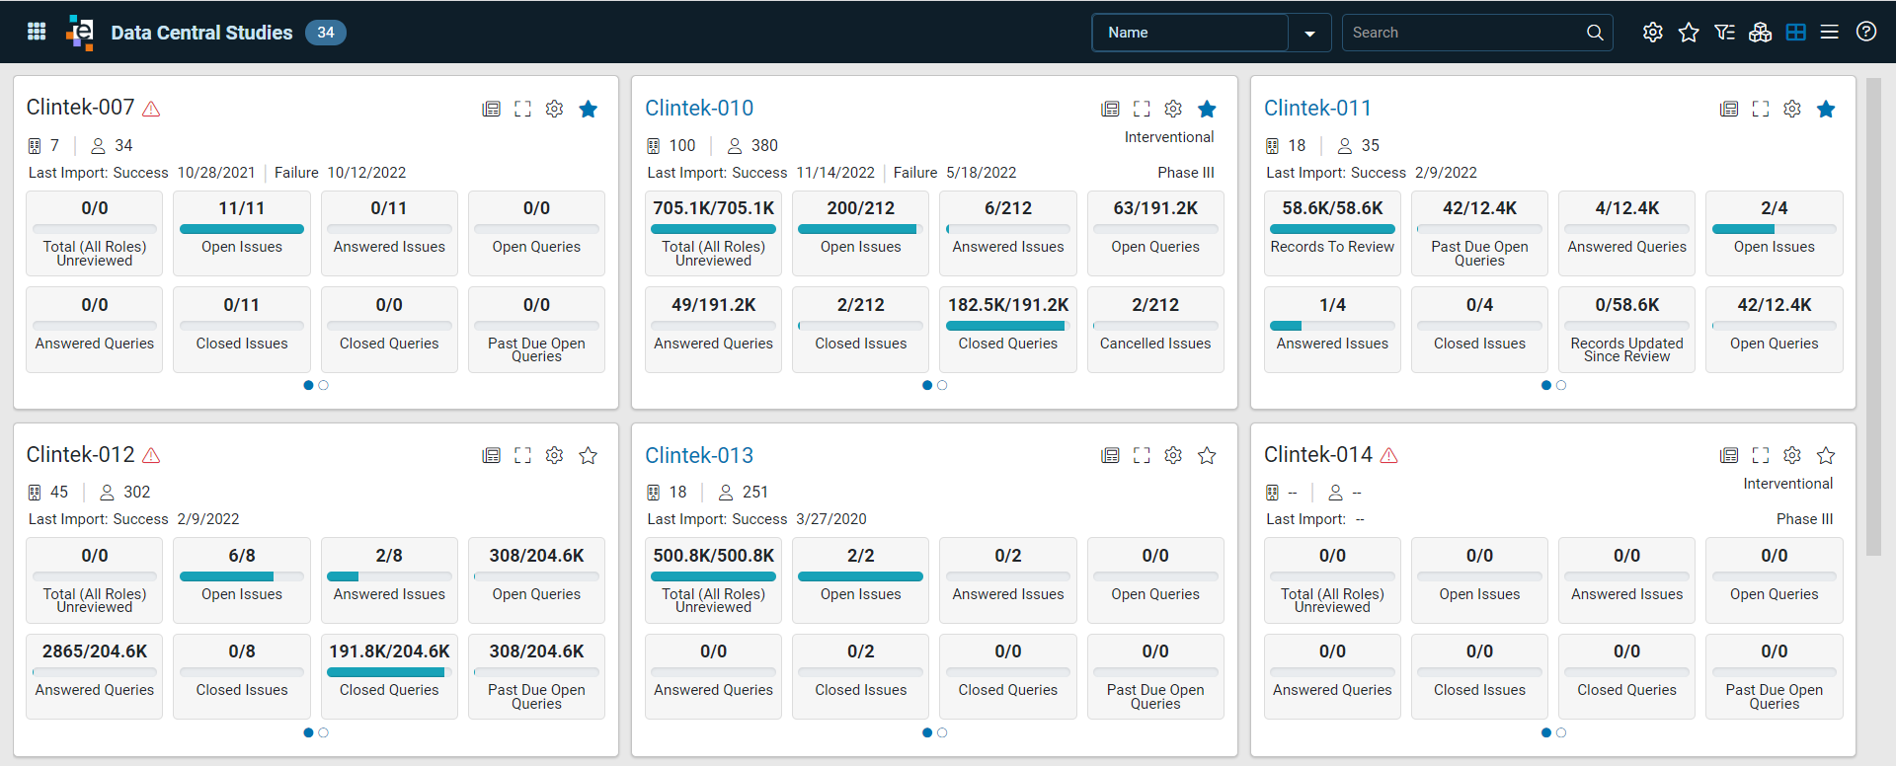Switch to card grid view icon

click(x=1796, y=33)
